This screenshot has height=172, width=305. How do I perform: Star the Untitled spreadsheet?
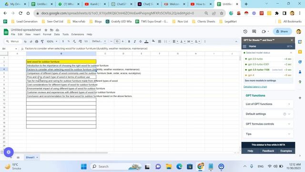[x=46, y=30]
